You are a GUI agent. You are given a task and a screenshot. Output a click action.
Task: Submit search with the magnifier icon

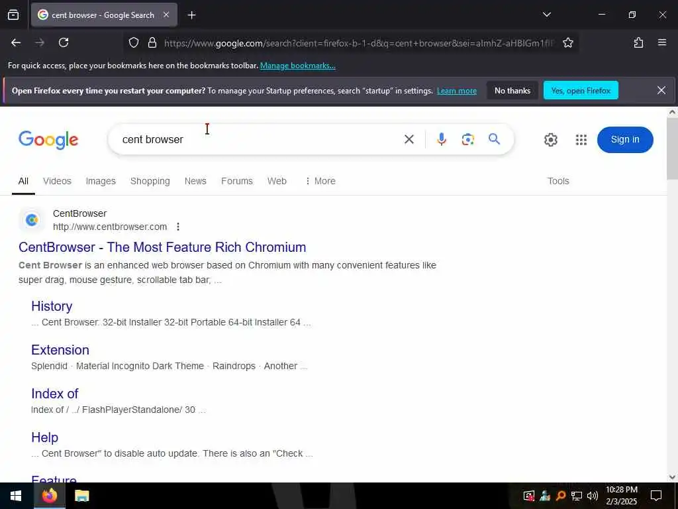(494, 139)
